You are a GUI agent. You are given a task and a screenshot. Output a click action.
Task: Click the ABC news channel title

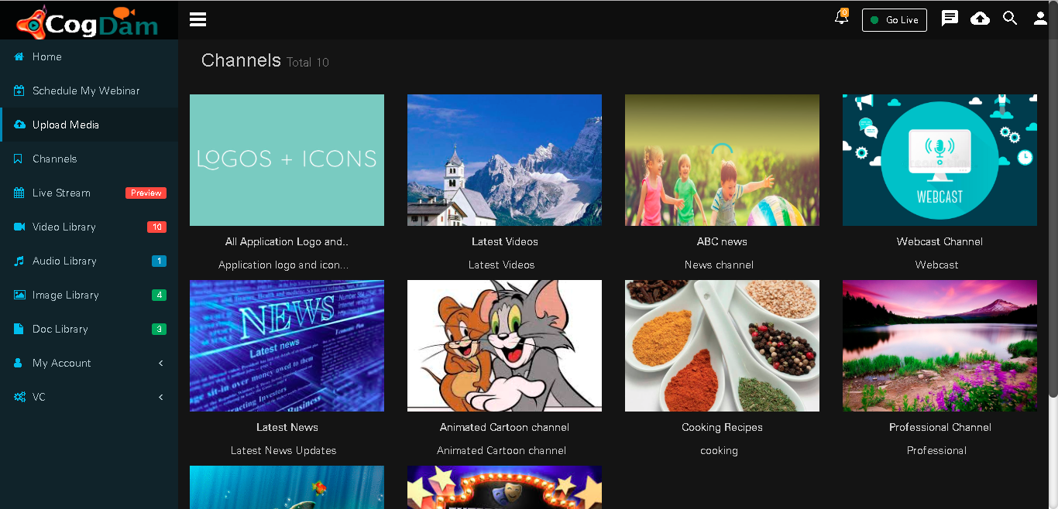point(722,241)
